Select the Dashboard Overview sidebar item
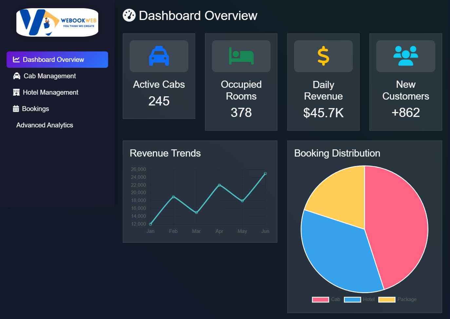 (x=53, y=60)
